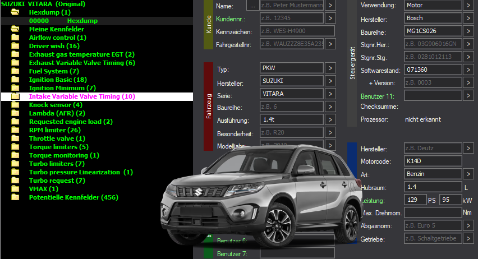
Task: Click the Motorcode K14D input field
Action: click(433, 161)
